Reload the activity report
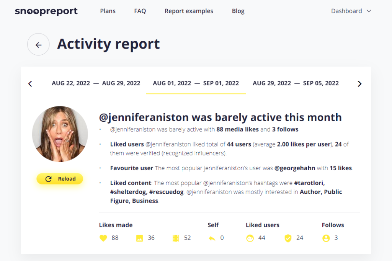The image size is (392, 261). point(60,179)
